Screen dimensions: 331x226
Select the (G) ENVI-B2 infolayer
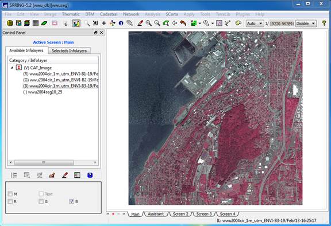coord(60,80)
